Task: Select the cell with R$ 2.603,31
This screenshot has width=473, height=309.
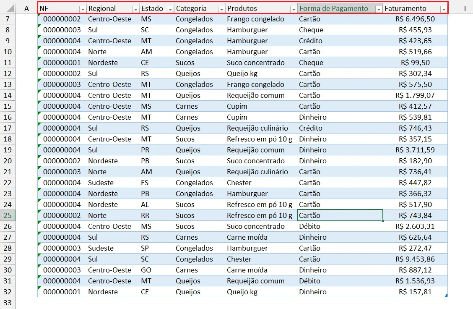Action: coord(415,226)
